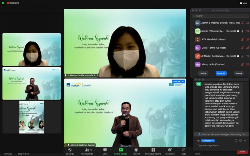Viewport: 250px width, 156px height.
Task: Expand the Everyone recipient dropdown
Action: [x=208, y=141]
